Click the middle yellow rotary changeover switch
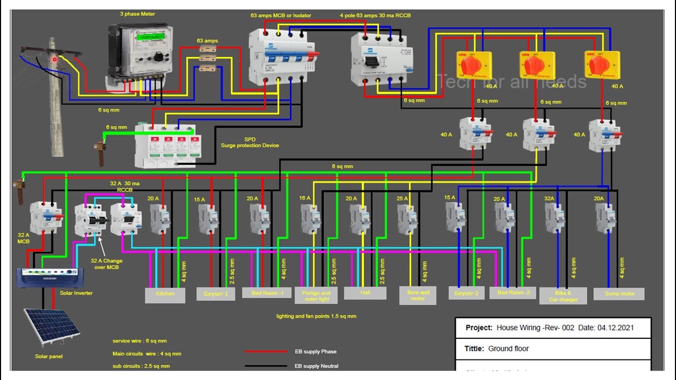The width and height of the screenshot is (676, 380). pyautogui.click(x=537, y=64)
